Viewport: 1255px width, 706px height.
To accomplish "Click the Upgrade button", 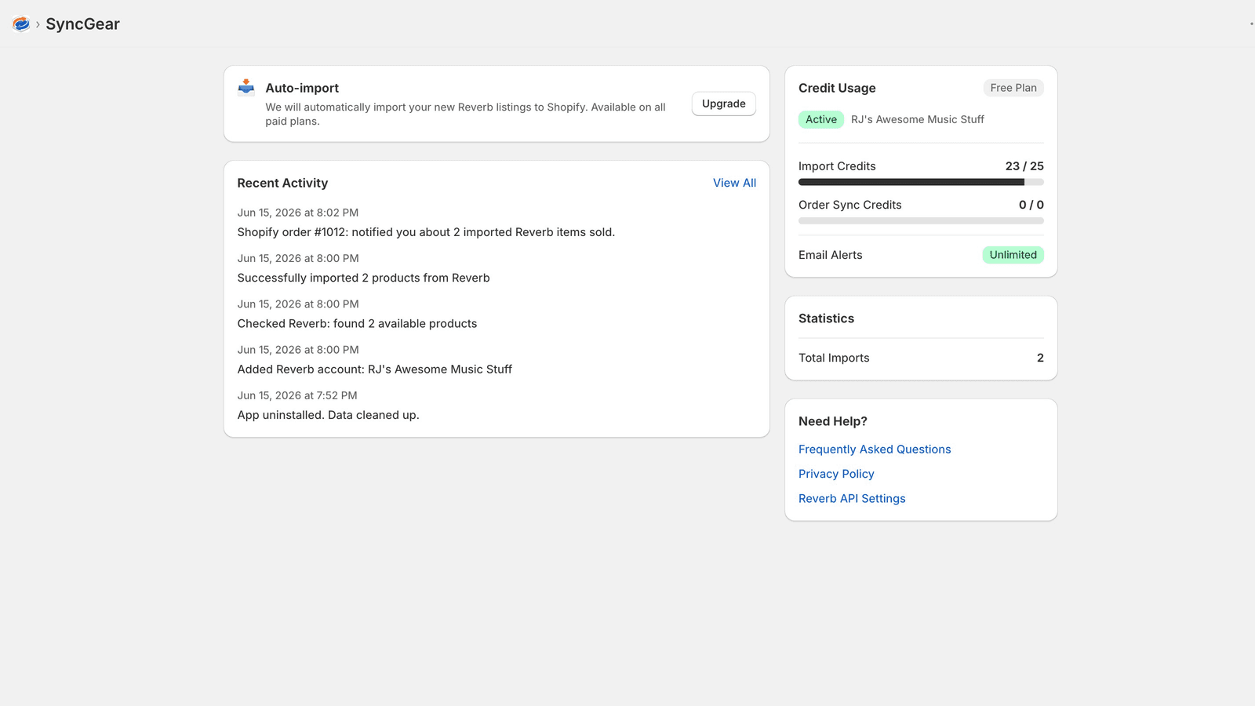I will tap(723, 104).
